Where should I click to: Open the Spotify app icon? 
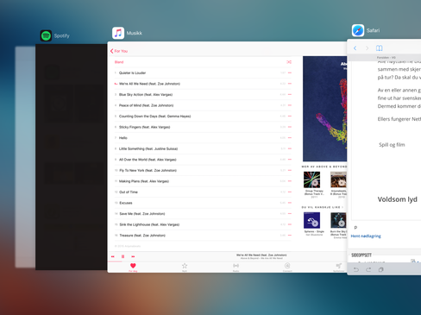46,35
